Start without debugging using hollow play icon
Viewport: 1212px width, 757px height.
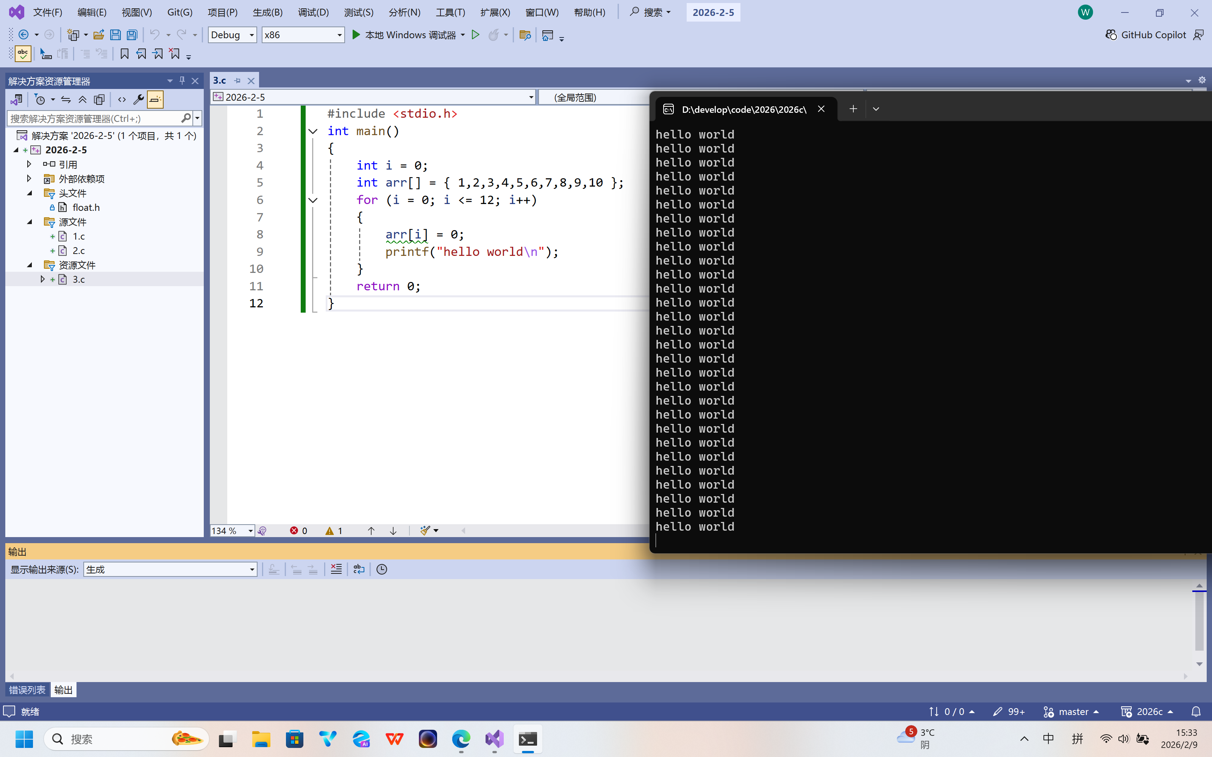point(475,34)
